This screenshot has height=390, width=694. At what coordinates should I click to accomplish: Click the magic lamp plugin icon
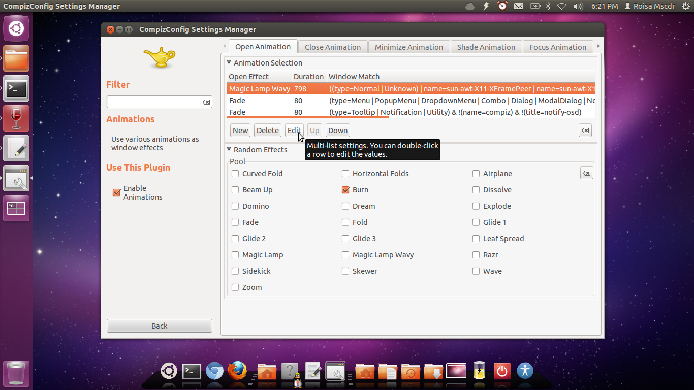[159, 57]
